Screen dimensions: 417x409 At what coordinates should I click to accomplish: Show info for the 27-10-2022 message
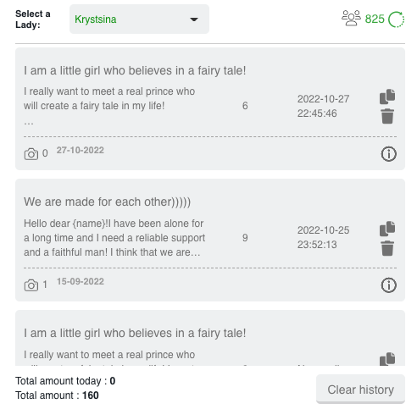pyautogui.click(x=389, y=154)
